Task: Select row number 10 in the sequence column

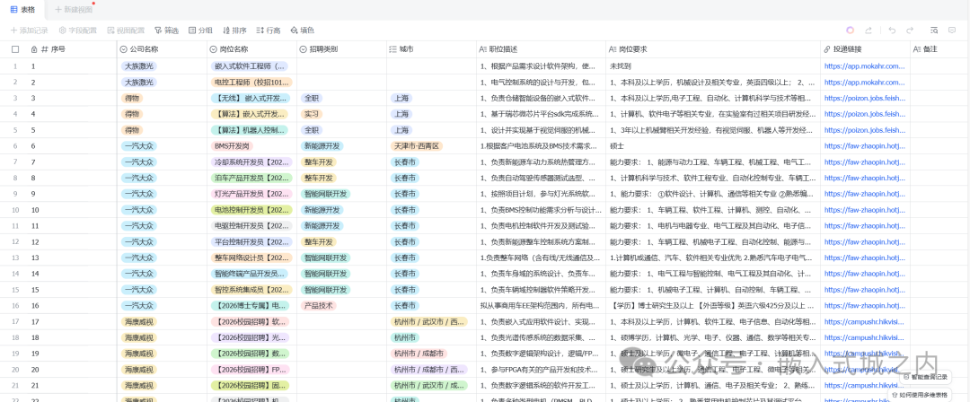Action: tap(35, 210)
